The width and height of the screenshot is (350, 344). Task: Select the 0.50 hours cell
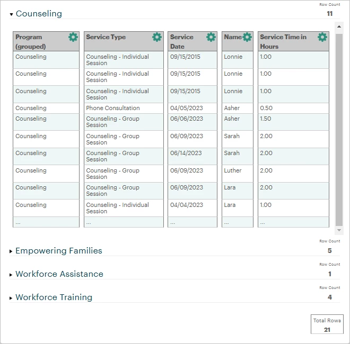[x=293, y=108]
